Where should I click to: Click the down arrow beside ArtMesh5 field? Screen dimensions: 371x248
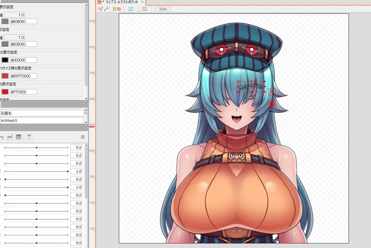[x=86, y=122]
